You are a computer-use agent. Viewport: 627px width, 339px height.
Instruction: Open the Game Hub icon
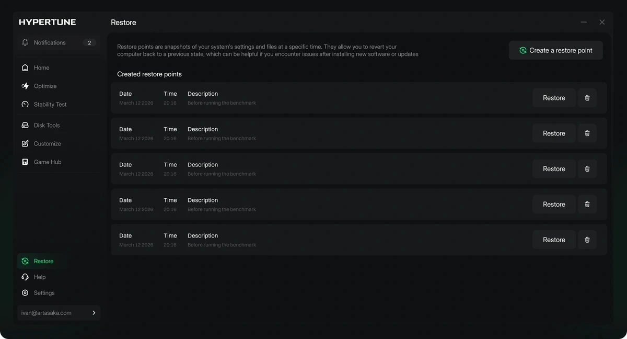click(x=25, y=162)
